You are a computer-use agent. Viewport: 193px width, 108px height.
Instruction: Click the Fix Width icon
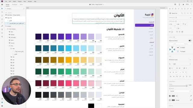pos(178,47)
